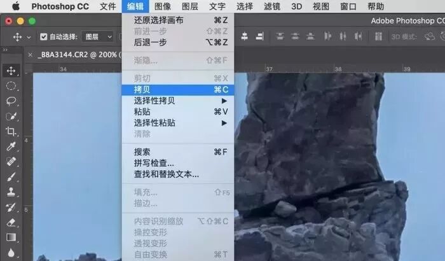This screenshot has height=261, width=445.
Task: Select the Eyedropper tool
Action: [x=11, y=146]
